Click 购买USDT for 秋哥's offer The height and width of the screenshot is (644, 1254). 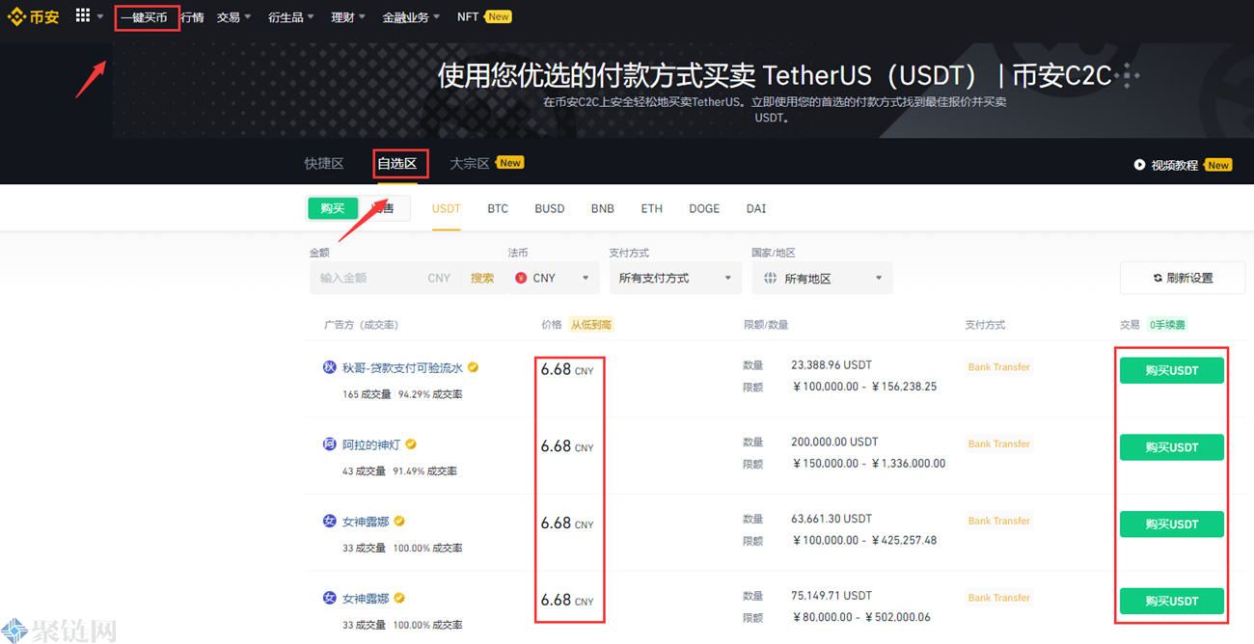(1171, 369)
